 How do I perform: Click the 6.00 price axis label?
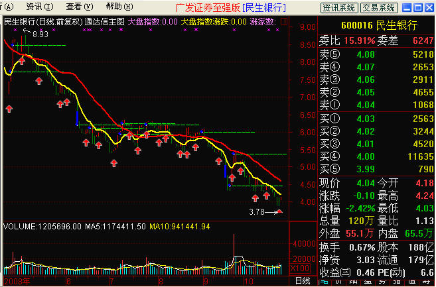point(307,133)
